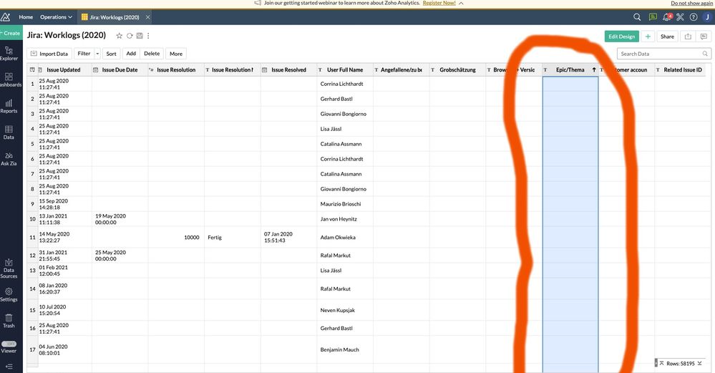Expand the Operations workspace dropdown
This screenshot has width=715, height=373.
tap(56, 17)
